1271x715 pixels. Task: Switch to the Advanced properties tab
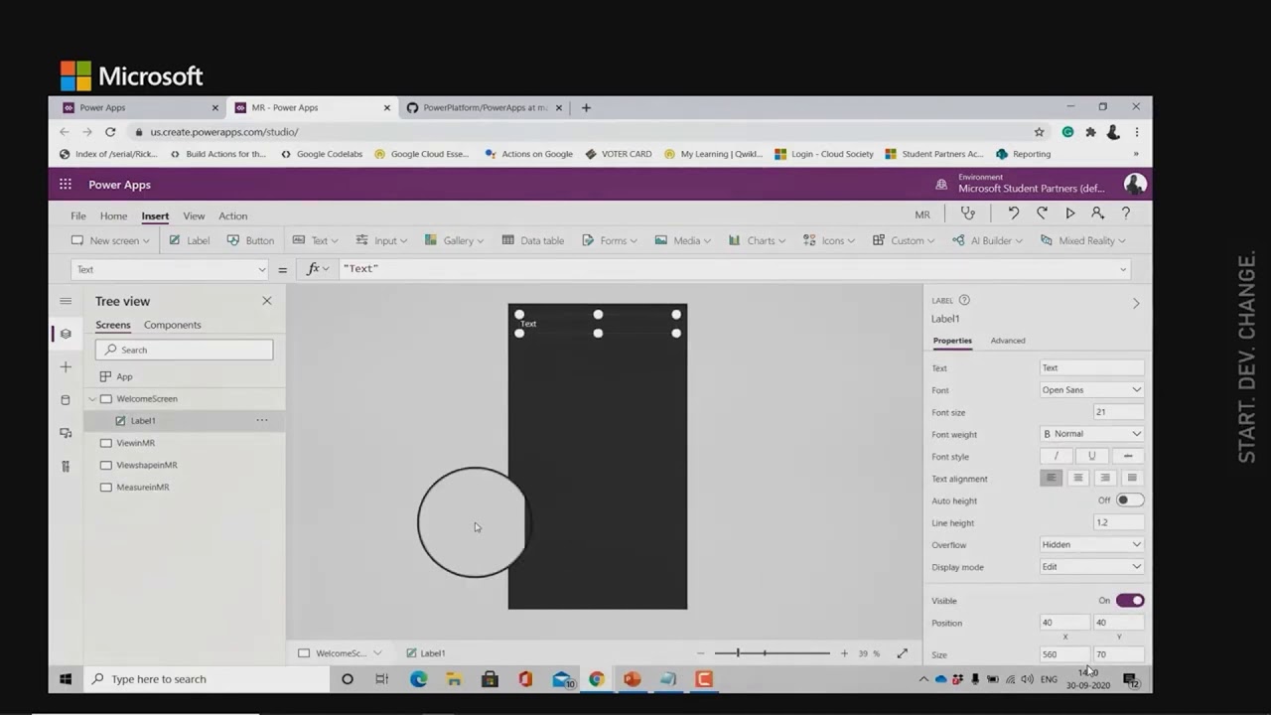coord(1008,341)
